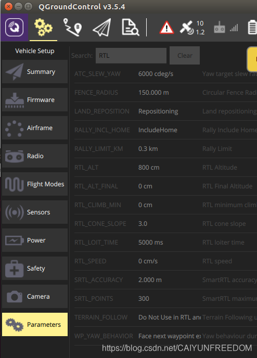This screenshot has width=257, height=358.
Task: Open the QGroundControl application settings icon
Action: tap(15, 28)
